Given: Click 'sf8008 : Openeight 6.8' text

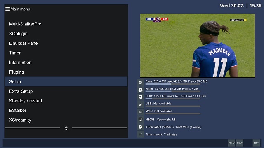Looking at the screenshot, I should [x=160, y=120].
